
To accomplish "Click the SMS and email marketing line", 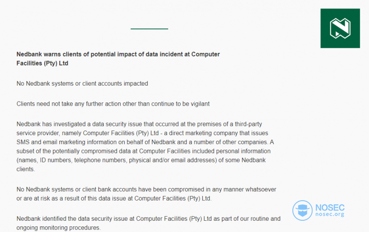I will coord(145,142).
